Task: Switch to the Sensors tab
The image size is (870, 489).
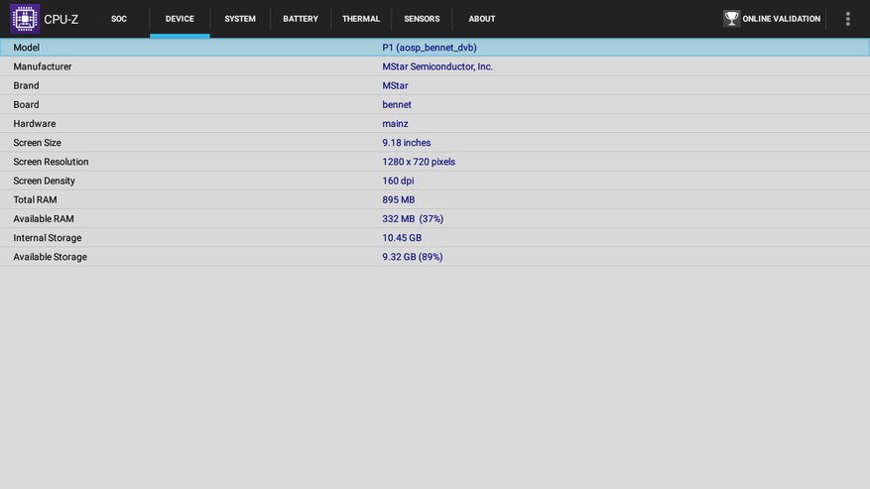Action: (x=422, y=19)
